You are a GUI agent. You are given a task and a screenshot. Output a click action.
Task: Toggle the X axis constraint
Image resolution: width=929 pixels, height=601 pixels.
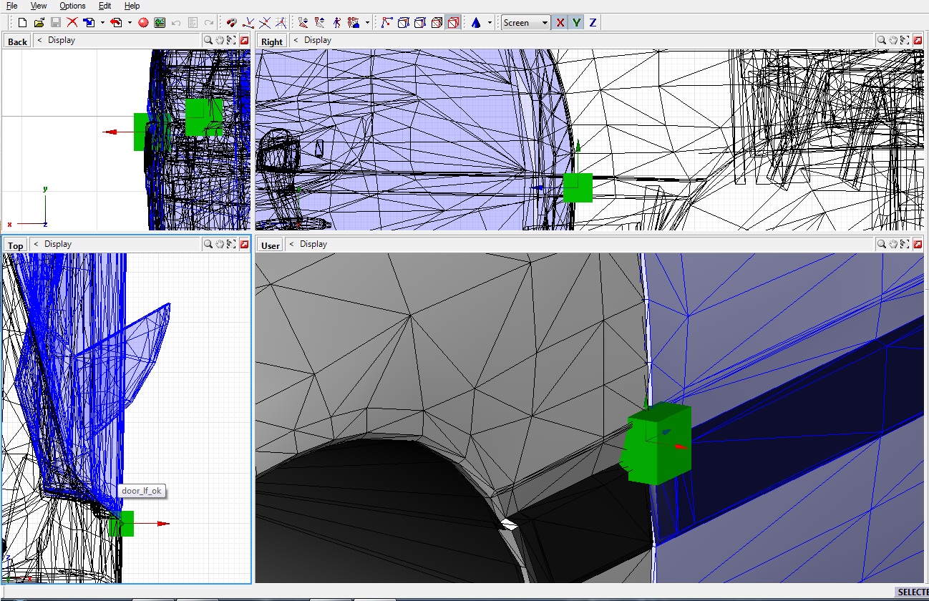tap(560, 23)
